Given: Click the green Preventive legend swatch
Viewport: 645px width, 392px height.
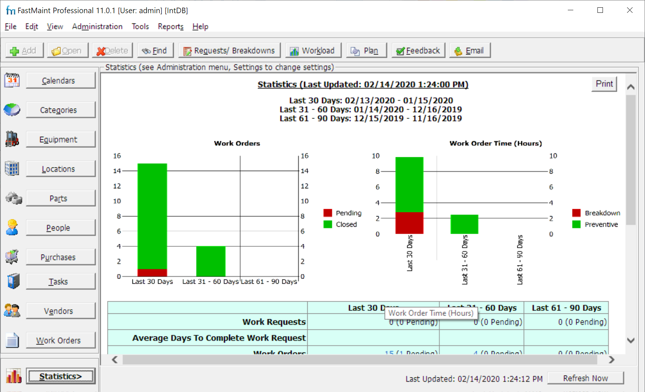Looking at the screenshot, I should [576, 224].
